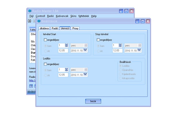171x119 pixels.
Task: Open the date picker arrow in Leállás
Action: click(85, 74)
